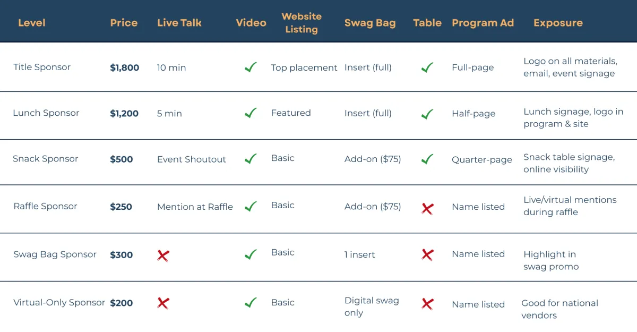Click the Snack Sponsor table checkmark

coord(427,159)
